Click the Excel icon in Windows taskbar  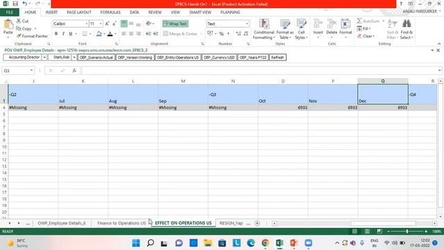click(280, 243)
